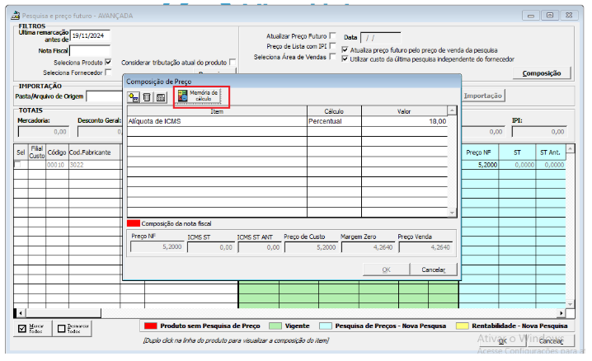This screenshot has height=361, width=592.
Task: Select the Alíquota de ICMS row
Action: (x=287, y=121)
